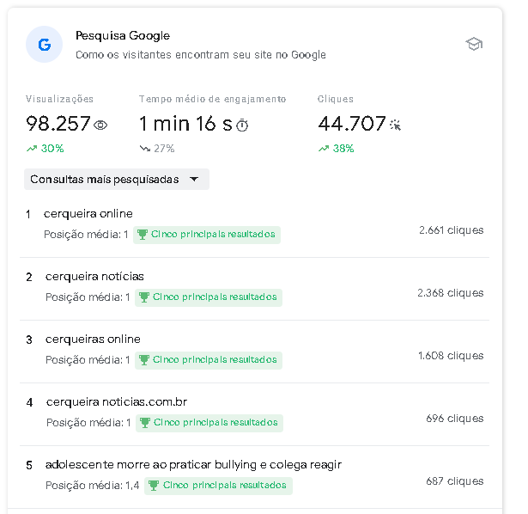The image size is (528, 514).
Task: Open query cerqueira noticias.com.br
Action: tap(117, 401)
